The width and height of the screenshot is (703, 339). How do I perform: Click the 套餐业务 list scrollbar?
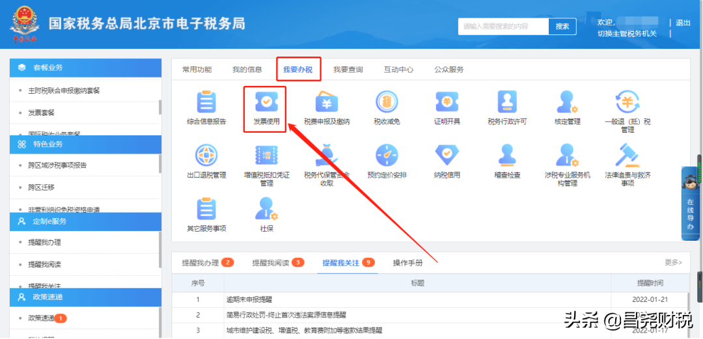[160, 107]
